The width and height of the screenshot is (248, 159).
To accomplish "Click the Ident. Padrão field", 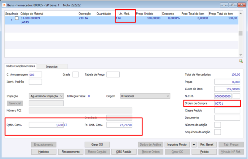I will 35,82.
